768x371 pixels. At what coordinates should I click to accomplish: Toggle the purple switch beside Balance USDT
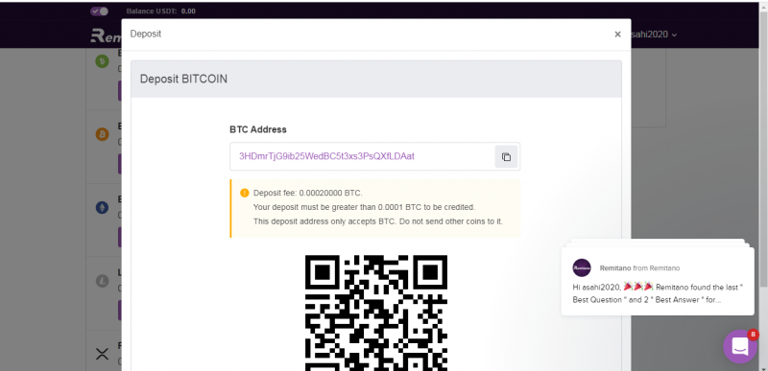[100, 11]
